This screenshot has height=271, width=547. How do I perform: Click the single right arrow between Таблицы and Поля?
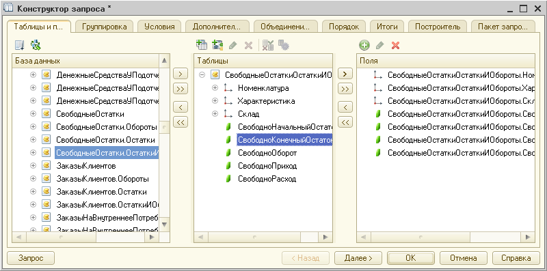pyautogui.click(x=345, y=74)
